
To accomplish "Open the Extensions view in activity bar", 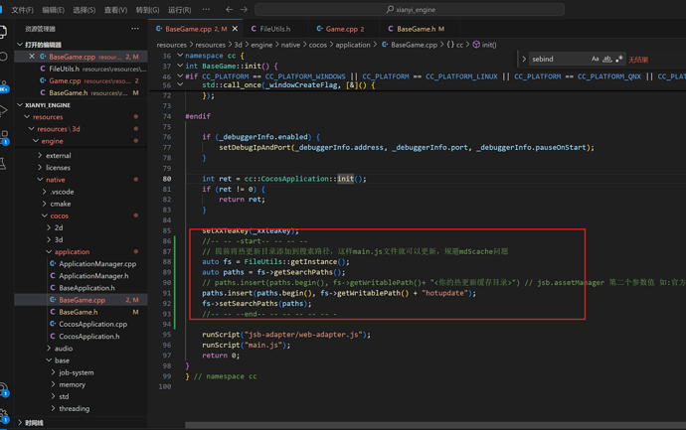I will (4, 136).
